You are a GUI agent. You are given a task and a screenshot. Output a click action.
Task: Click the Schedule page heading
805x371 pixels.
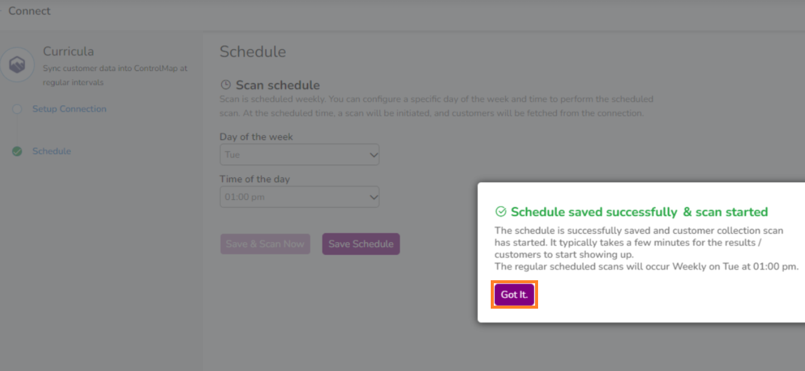[252, 51]
